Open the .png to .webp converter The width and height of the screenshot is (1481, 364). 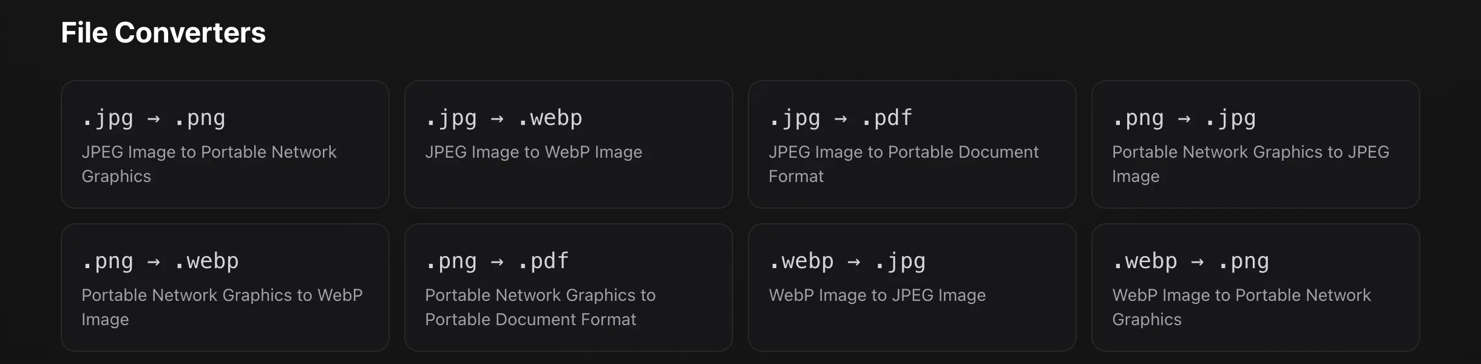[x=225, y=286]
